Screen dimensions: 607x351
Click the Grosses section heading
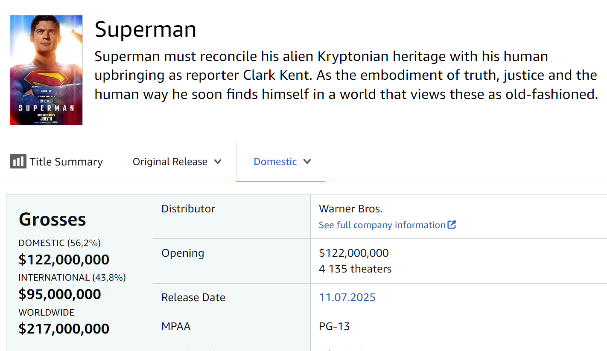point(53,219)
